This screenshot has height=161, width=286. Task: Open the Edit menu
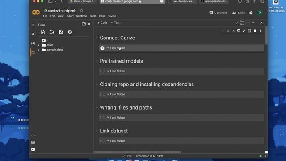pos(53,16)
